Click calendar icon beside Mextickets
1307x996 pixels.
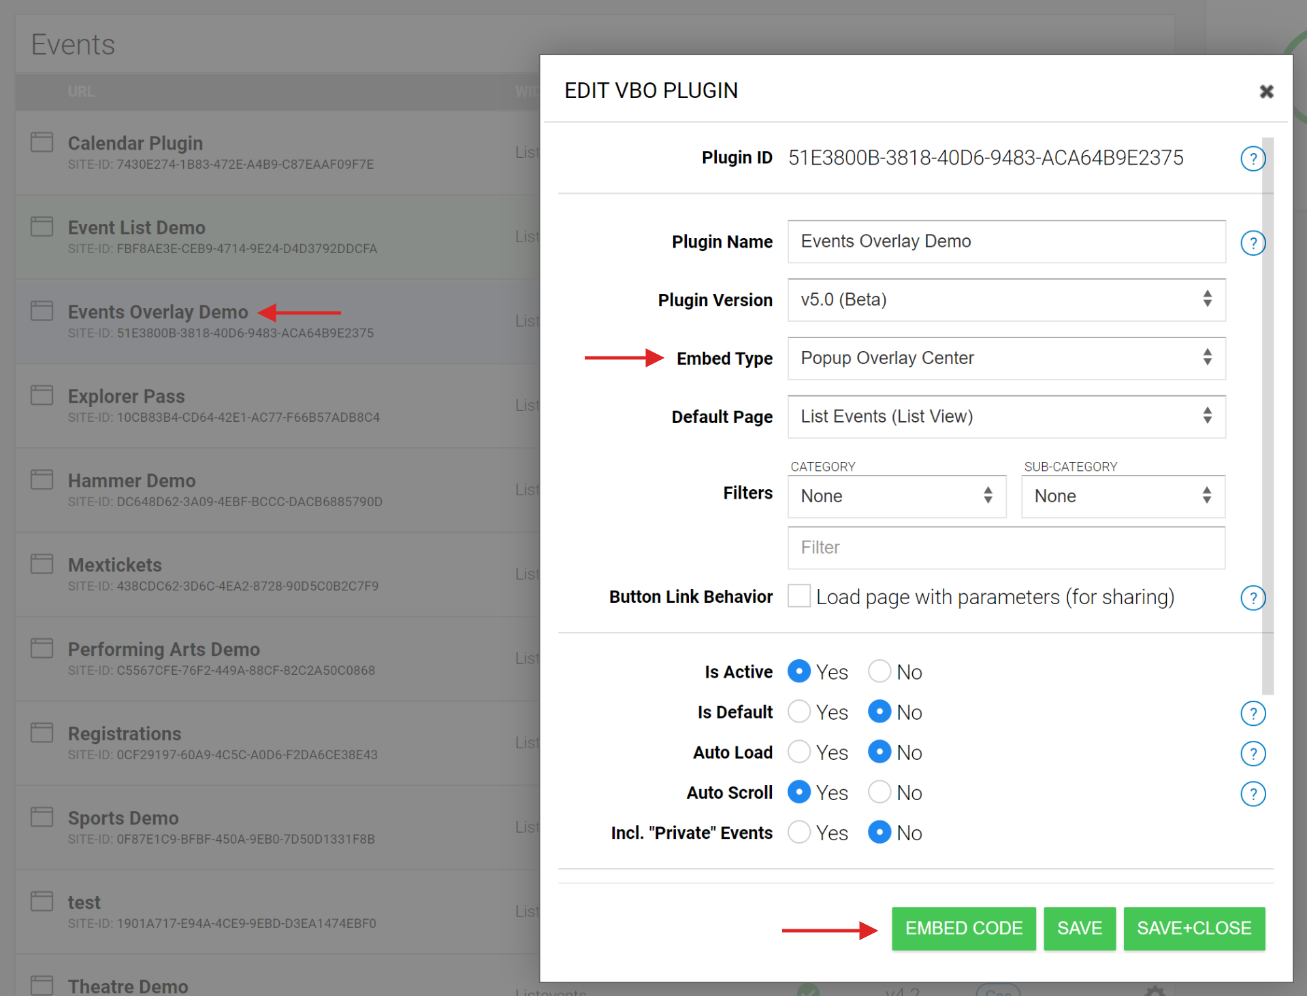(x=42, y=564)
